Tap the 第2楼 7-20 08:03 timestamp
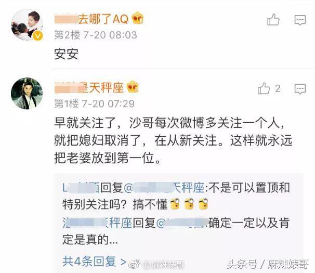The width and height of the screenshot is (315, 273). pyautogui.click(x=96, y=35)
